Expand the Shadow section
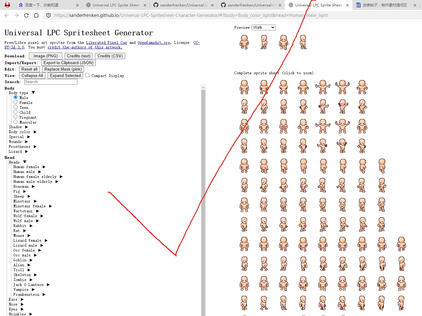Screen dimensions: 422x316 26,127
